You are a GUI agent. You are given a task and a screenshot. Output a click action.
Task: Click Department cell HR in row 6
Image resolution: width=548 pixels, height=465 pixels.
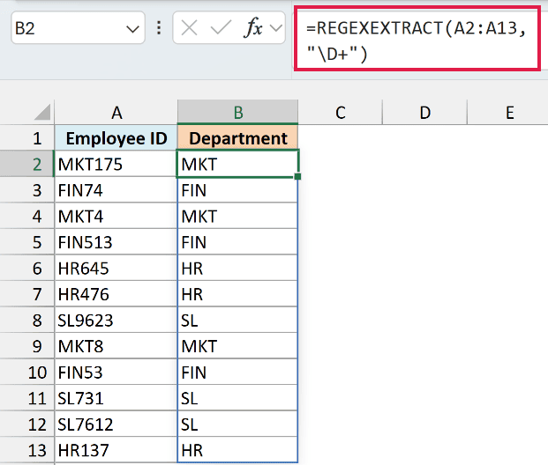(x=237, y=268)
